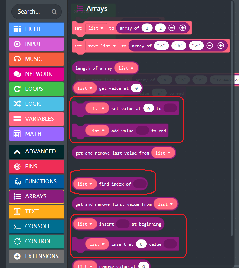
Task: Click the VARIABLES lines icon
Action: tap(17, 119)
